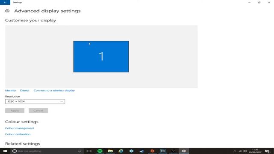Viewport: 274px width, 154px height.
Task: Click the Apply button
Action: coord(15,110)
